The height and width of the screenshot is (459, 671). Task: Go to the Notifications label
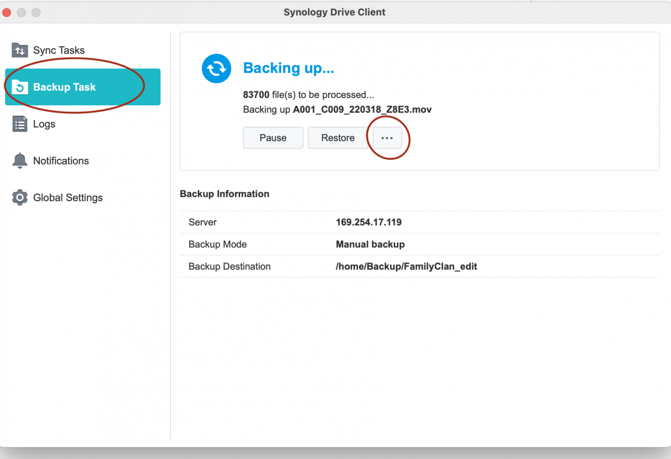point(61,161)
